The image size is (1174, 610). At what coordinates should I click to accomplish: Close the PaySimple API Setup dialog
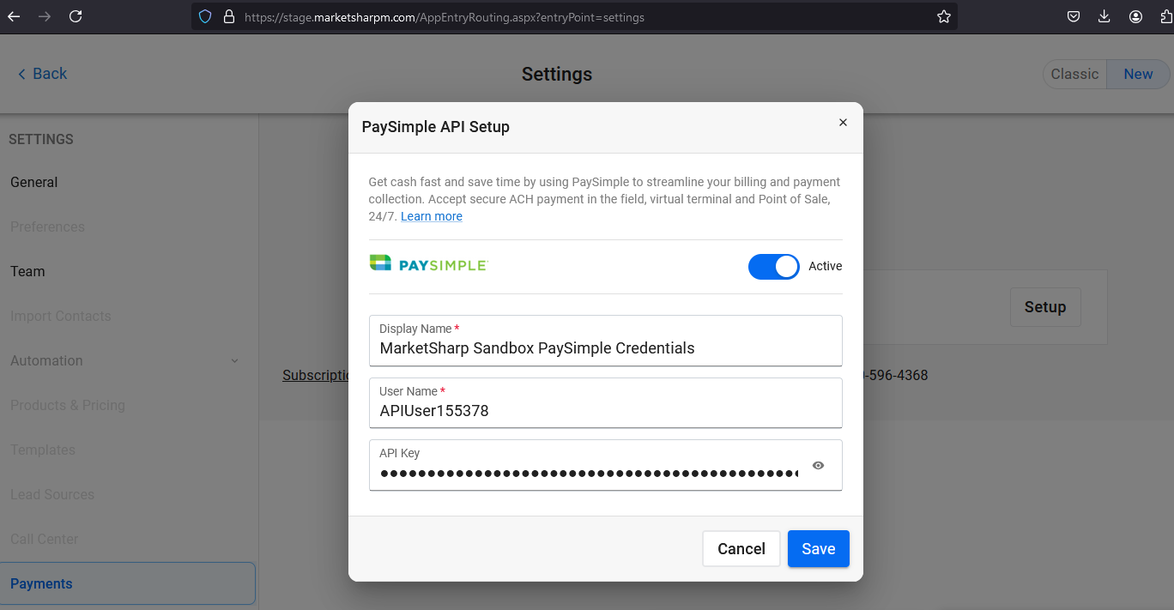[x=843, y=123]
